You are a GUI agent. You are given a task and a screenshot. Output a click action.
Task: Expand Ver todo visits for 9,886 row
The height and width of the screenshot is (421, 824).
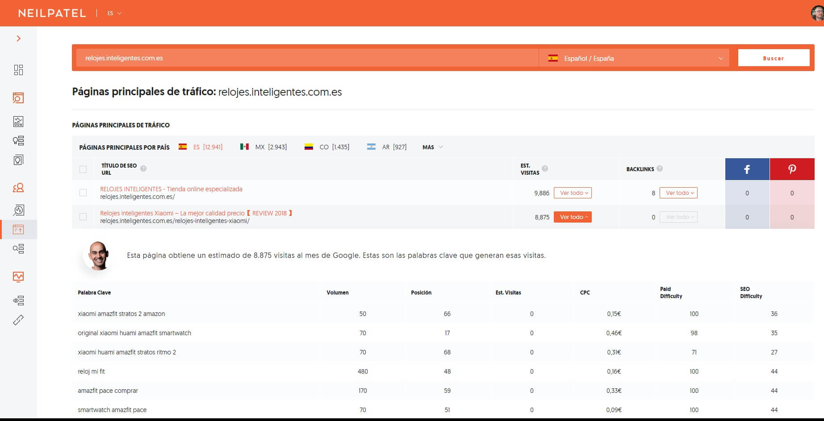(x=573, y=193)
